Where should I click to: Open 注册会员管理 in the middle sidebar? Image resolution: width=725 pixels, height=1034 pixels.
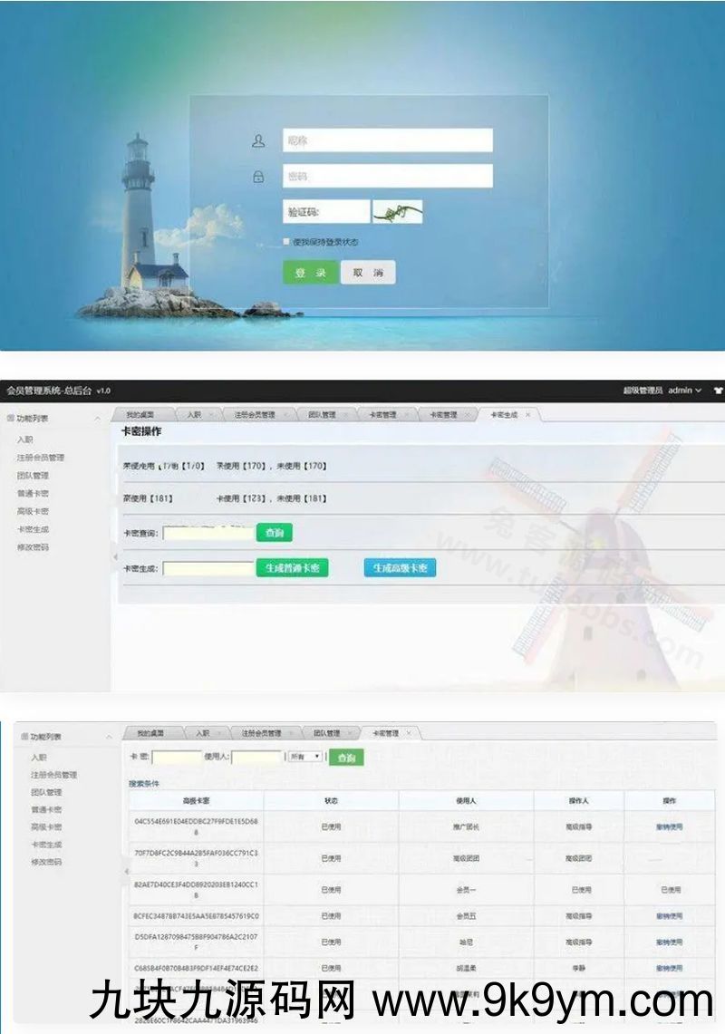pyautogui.click(x=40, y=458)
